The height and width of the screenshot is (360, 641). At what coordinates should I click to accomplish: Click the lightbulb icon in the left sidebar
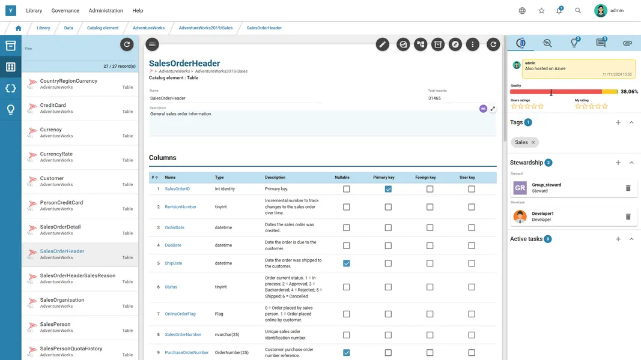tap(11, 109)
